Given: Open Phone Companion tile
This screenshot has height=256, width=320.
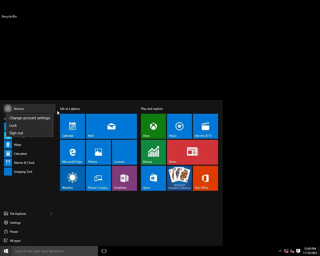Looking at the screenshot, I should point(98,178).
